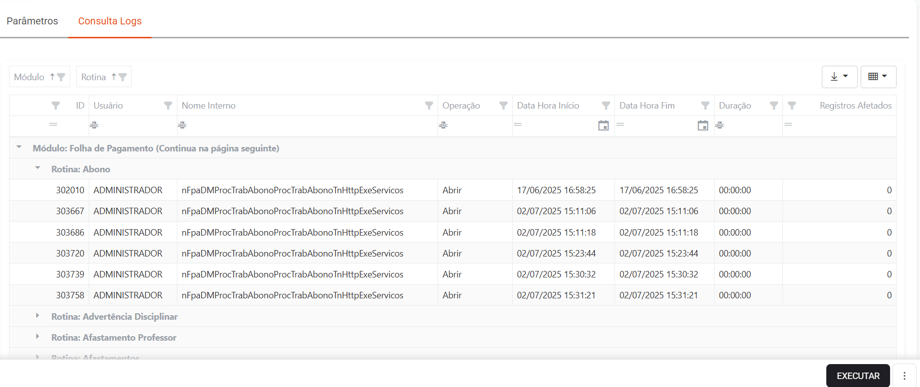Viewport: 920px width, 387px height.
Task: Switch to the Parâmetros tab
Action: click(32, 21)
